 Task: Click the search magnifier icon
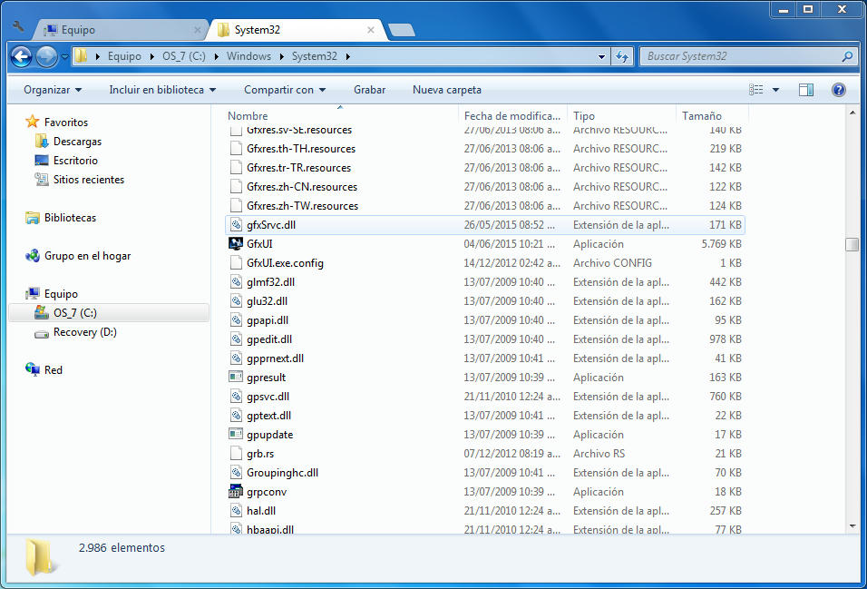click(x=846, y=56)
